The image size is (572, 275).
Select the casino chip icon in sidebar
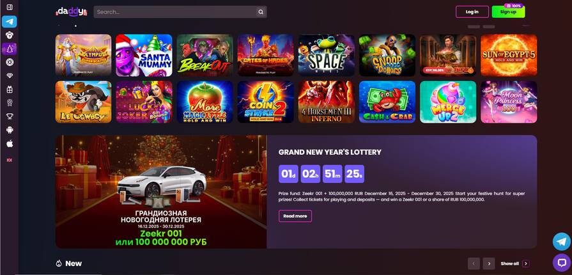[10, 62]
